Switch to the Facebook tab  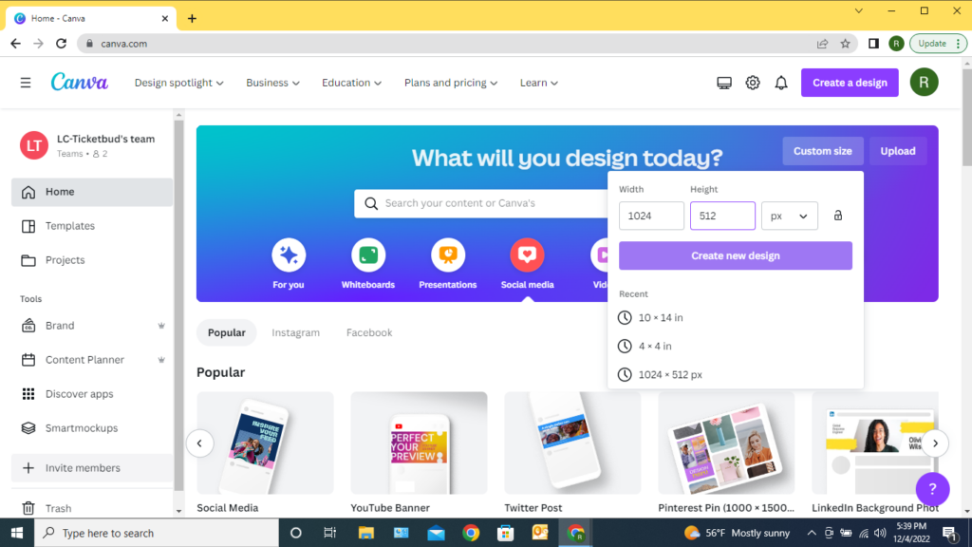(x=369, y=332)
